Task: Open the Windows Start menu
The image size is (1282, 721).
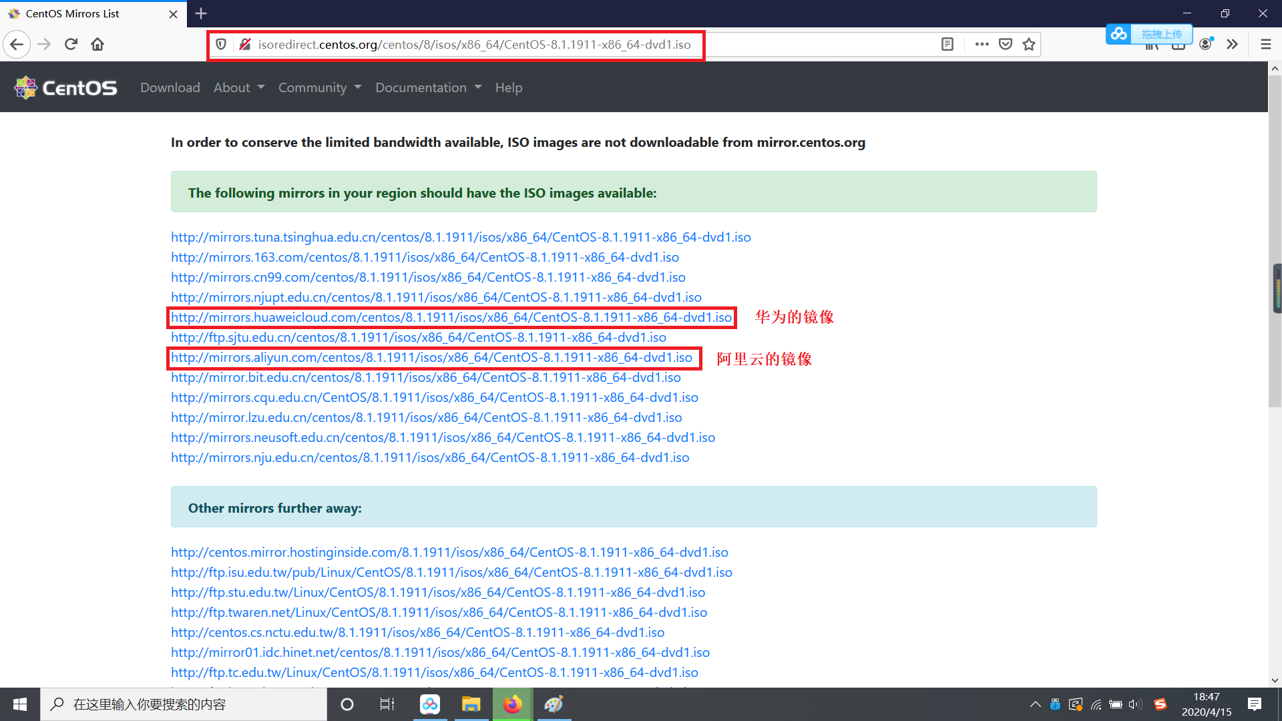Action: point(20,704)
